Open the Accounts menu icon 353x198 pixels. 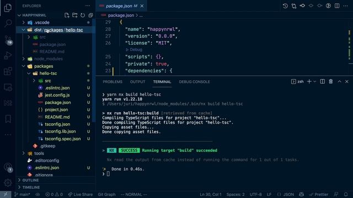click(x=8, y=167)
